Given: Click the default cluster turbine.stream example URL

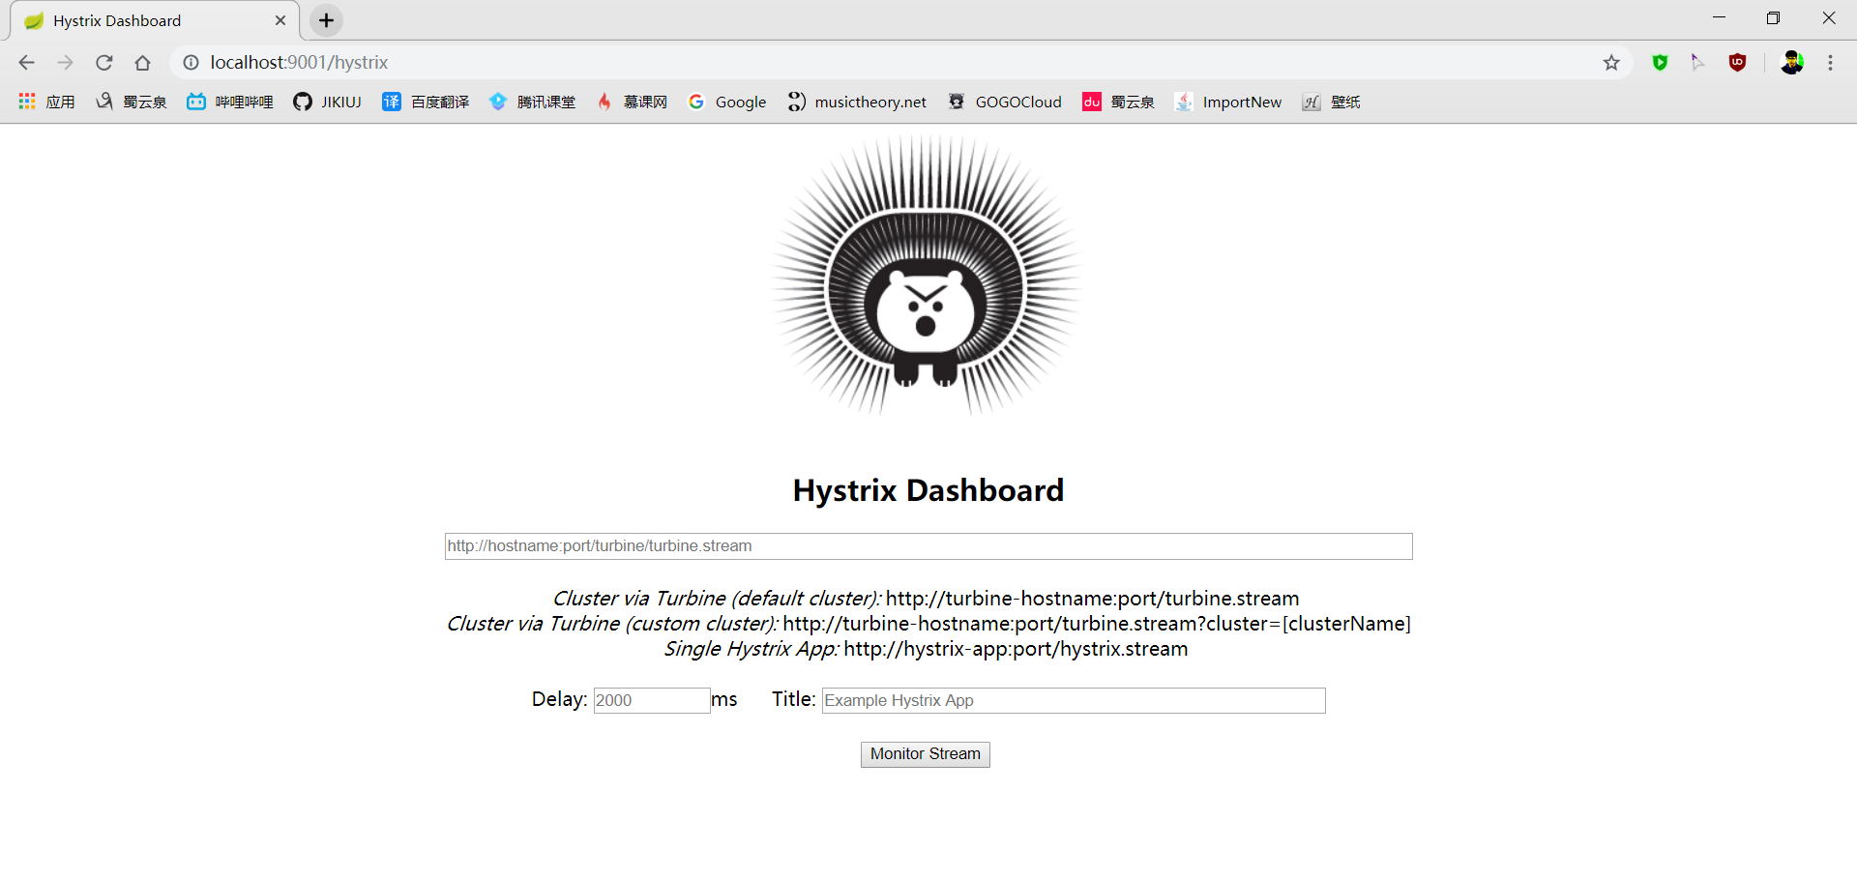Looking at the screenshot, I should click(x=1093, y=599).
